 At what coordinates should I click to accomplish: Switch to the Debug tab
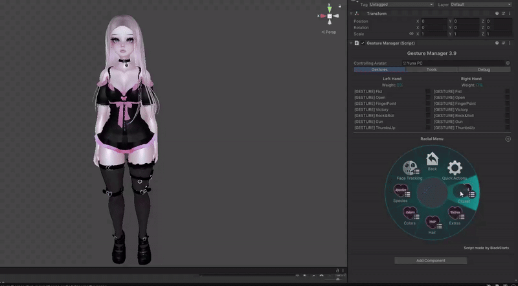click(x=484, y=69)
